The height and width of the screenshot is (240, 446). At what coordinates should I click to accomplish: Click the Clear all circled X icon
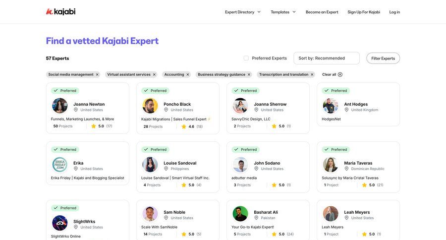340,74
